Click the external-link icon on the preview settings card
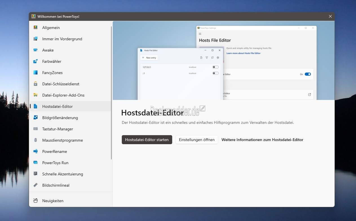 pyautogui.click(x=309, y=95)
